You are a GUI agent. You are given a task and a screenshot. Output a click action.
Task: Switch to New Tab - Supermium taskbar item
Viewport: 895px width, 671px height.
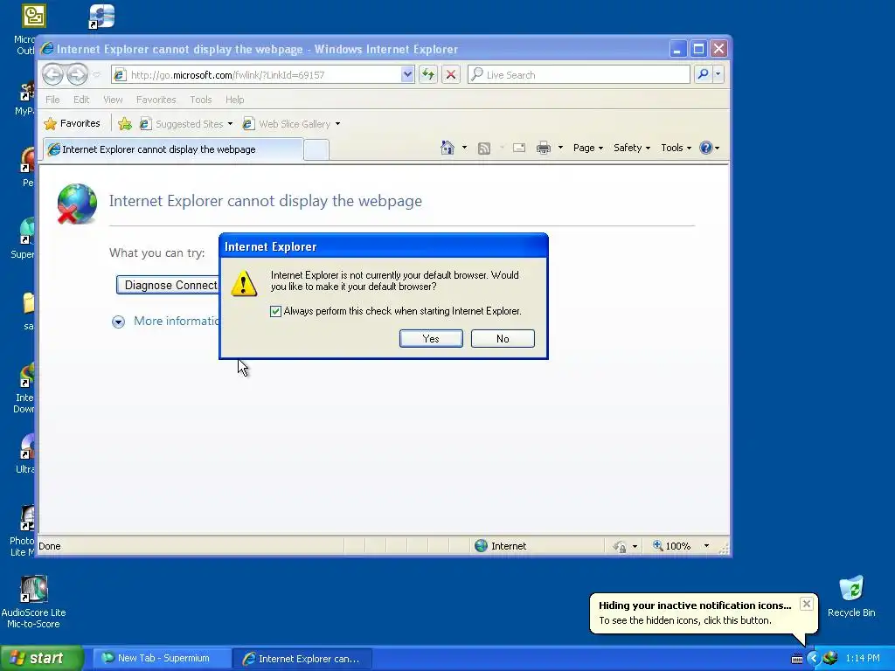click(x=161, y=659)
